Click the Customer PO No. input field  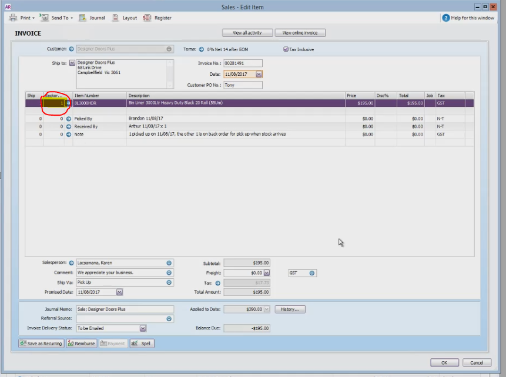(243, 85)
